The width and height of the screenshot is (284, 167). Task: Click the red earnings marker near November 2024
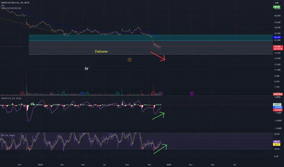[x=153, y=93]
